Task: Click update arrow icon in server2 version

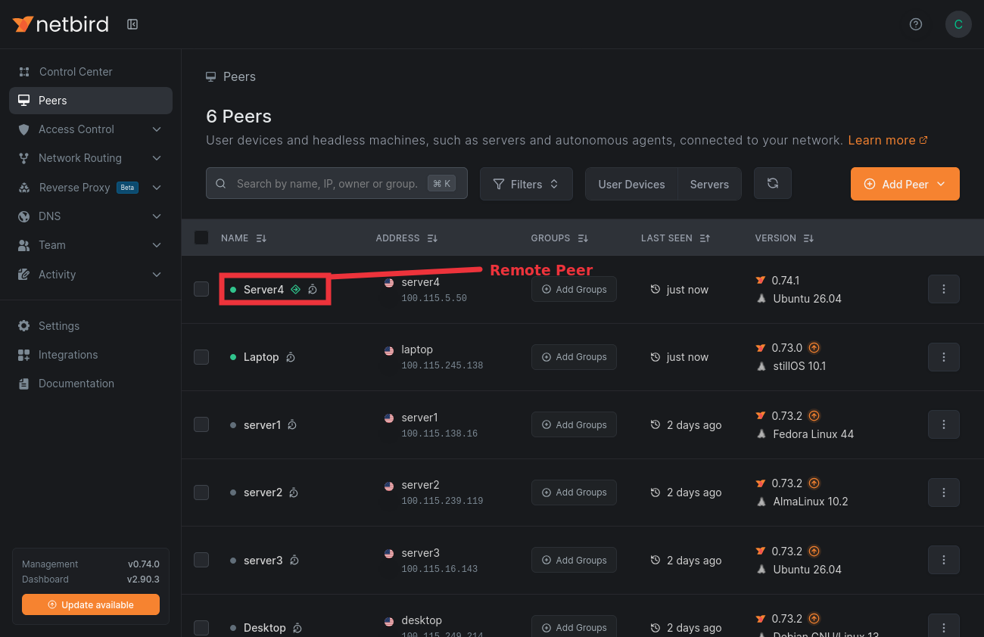Action: pos(814,483)
